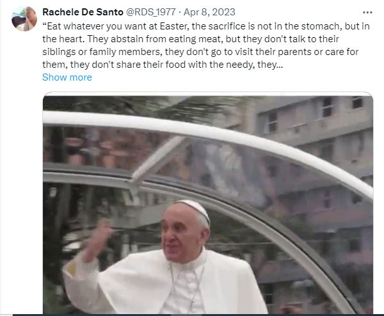Click the man's face in the photo
Viewport: 384px width, 316px height.
[180, 236]
